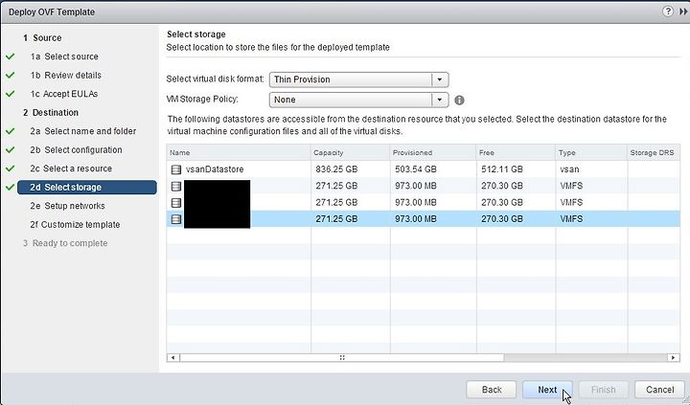Open the virtual disk format dropdown arrow
This screenshot has height=405, width=690.
click(x=439, y=79)
